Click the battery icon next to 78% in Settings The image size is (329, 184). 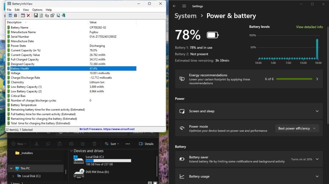(x=213, y=35)
